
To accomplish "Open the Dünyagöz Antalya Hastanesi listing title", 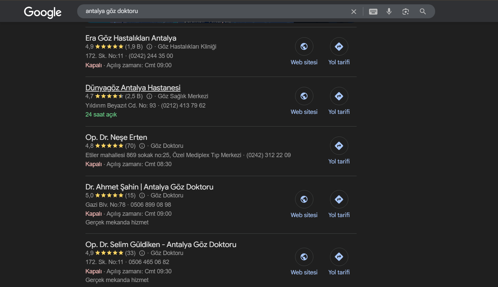I will [x=133, y=88].
